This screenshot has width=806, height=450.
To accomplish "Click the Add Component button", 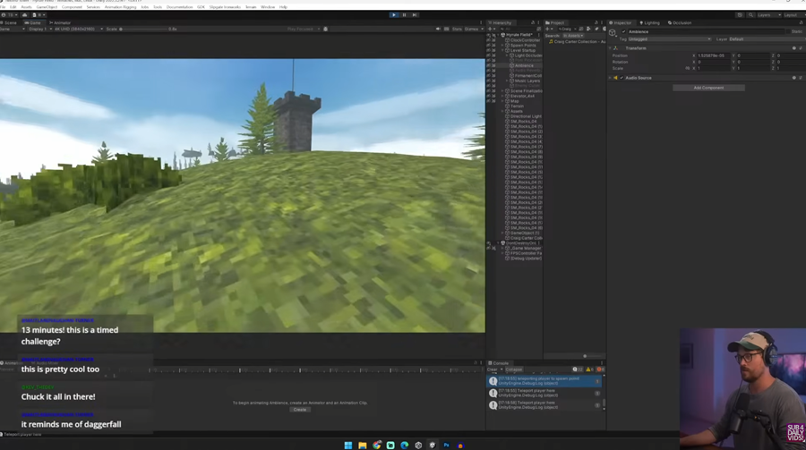I will pos(708,88).
